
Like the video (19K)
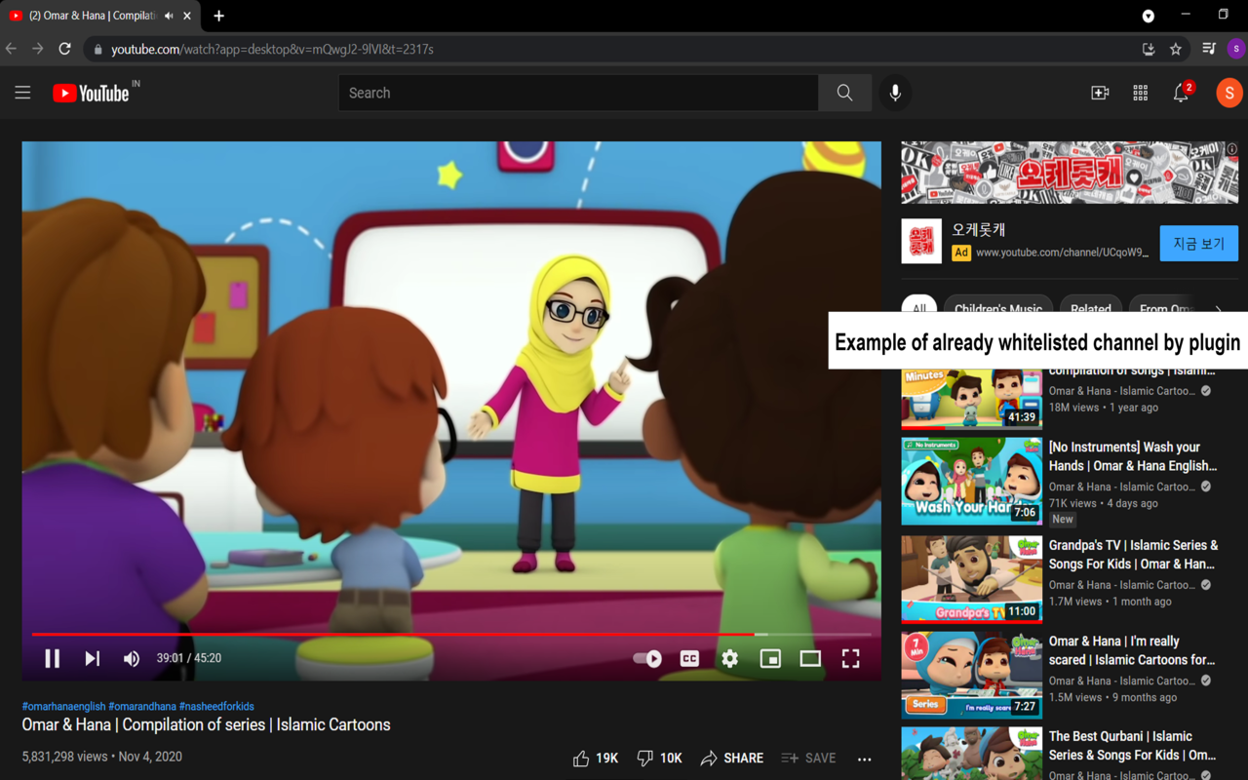[x=596, y=758]
